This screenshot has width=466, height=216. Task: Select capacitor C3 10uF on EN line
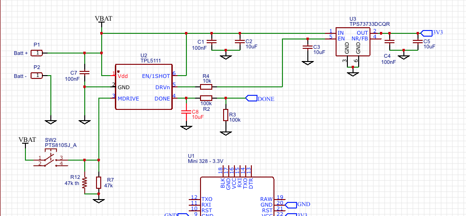pos(307,47)
